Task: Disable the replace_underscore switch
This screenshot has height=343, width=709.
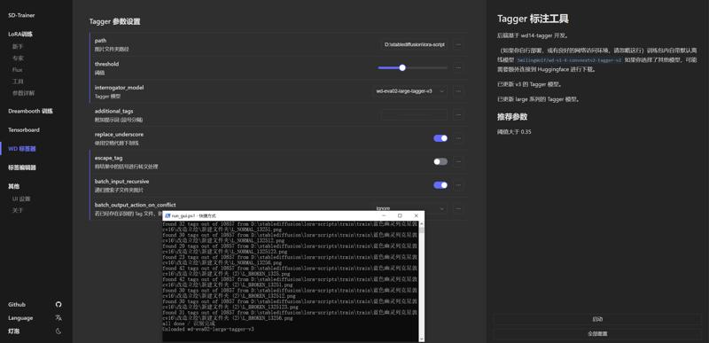Action: pyautogui.click(x=440, y=138)
